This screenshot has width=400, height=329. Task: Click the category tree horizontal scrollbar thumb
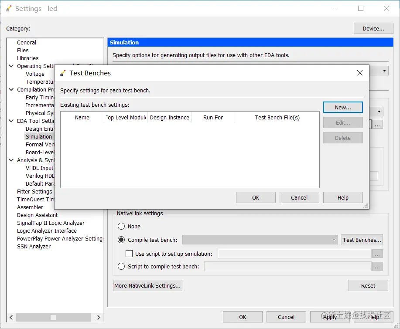[53, 317]
